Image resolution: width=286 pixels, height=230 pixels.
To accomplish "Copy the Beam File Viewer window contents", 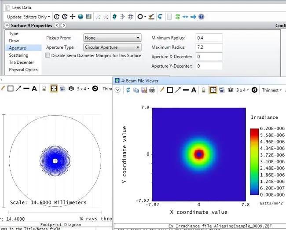I will pos(136,90).
